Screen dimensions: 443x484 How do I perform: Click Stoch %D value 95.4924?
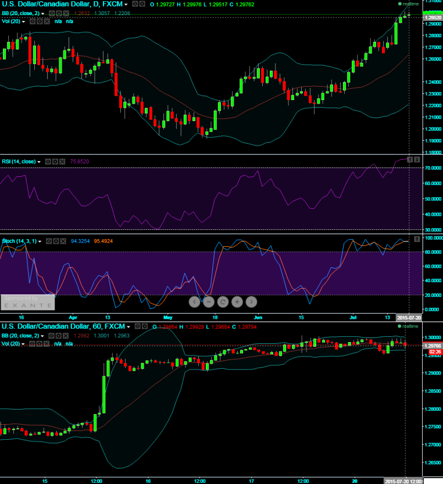103,241
